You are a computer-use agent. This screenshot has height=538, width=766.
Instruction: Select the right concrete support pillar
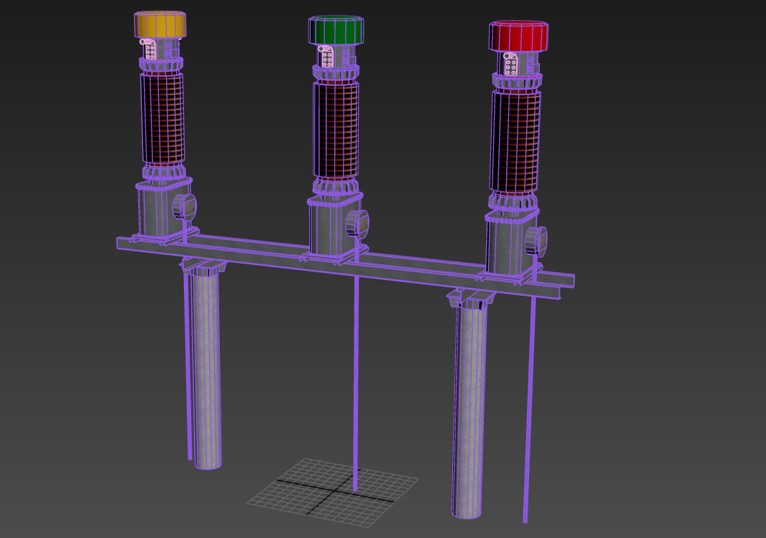(x=468, y=408)
